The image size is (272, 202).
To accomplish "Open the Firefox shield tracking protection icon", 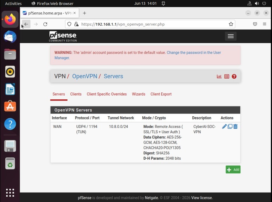I will [69, 24].
